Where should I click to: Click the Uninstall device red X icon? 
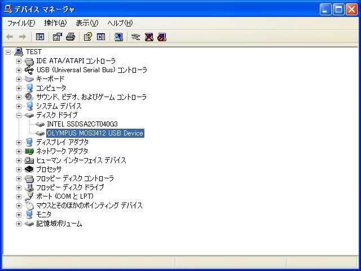click(149, 37)
